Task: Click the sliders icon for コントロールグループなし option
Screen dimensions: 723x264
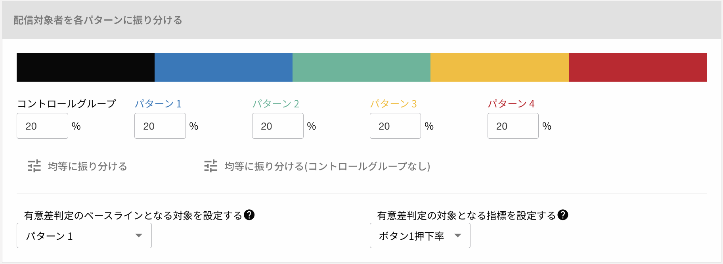Action: click(210, 166)
